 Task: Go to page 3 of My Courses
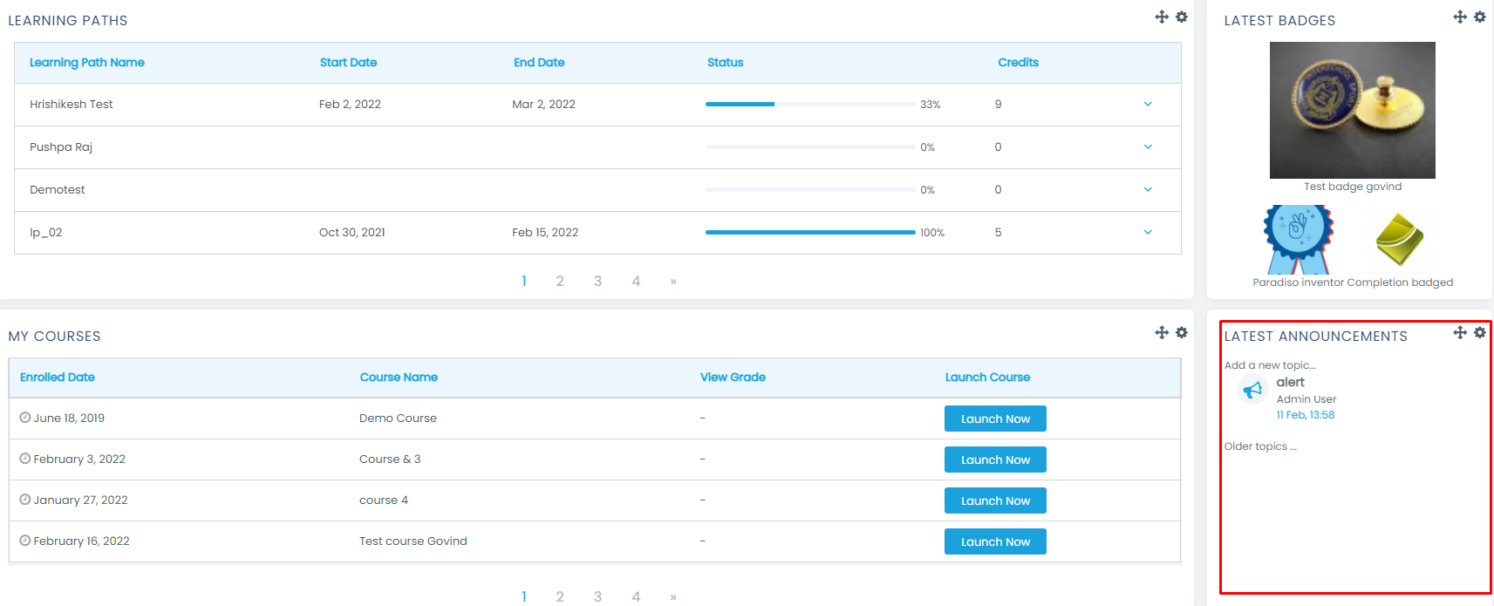click(597, 596)
